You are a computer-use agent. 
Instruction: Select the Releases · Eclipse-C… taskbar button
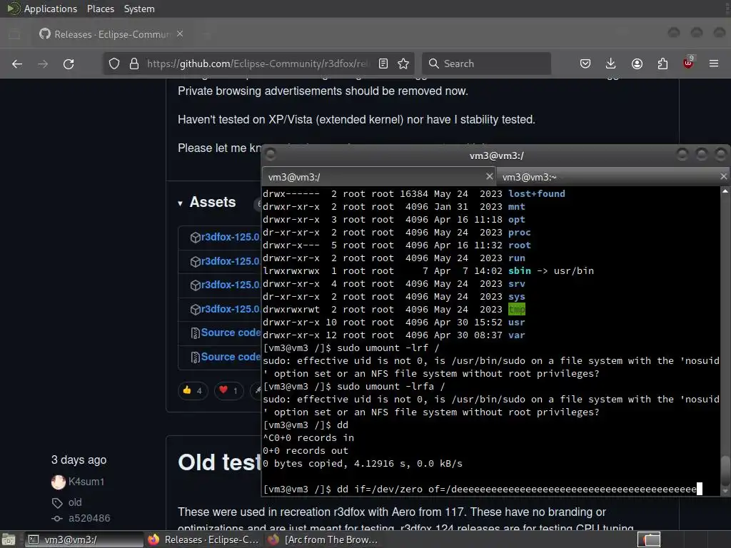pos(203,539)
